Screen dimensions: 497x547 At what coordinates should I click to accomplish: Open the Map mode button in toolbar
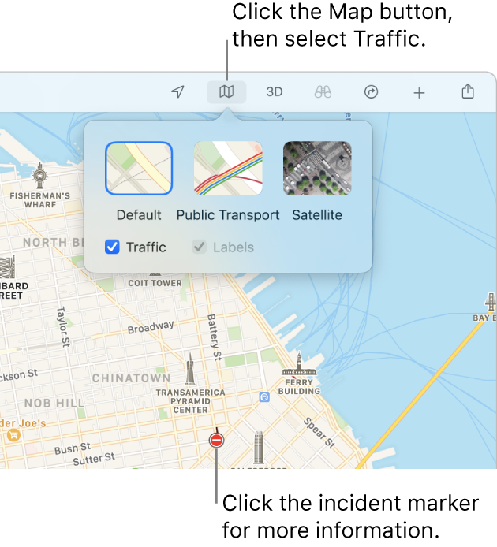coord(226,91)
